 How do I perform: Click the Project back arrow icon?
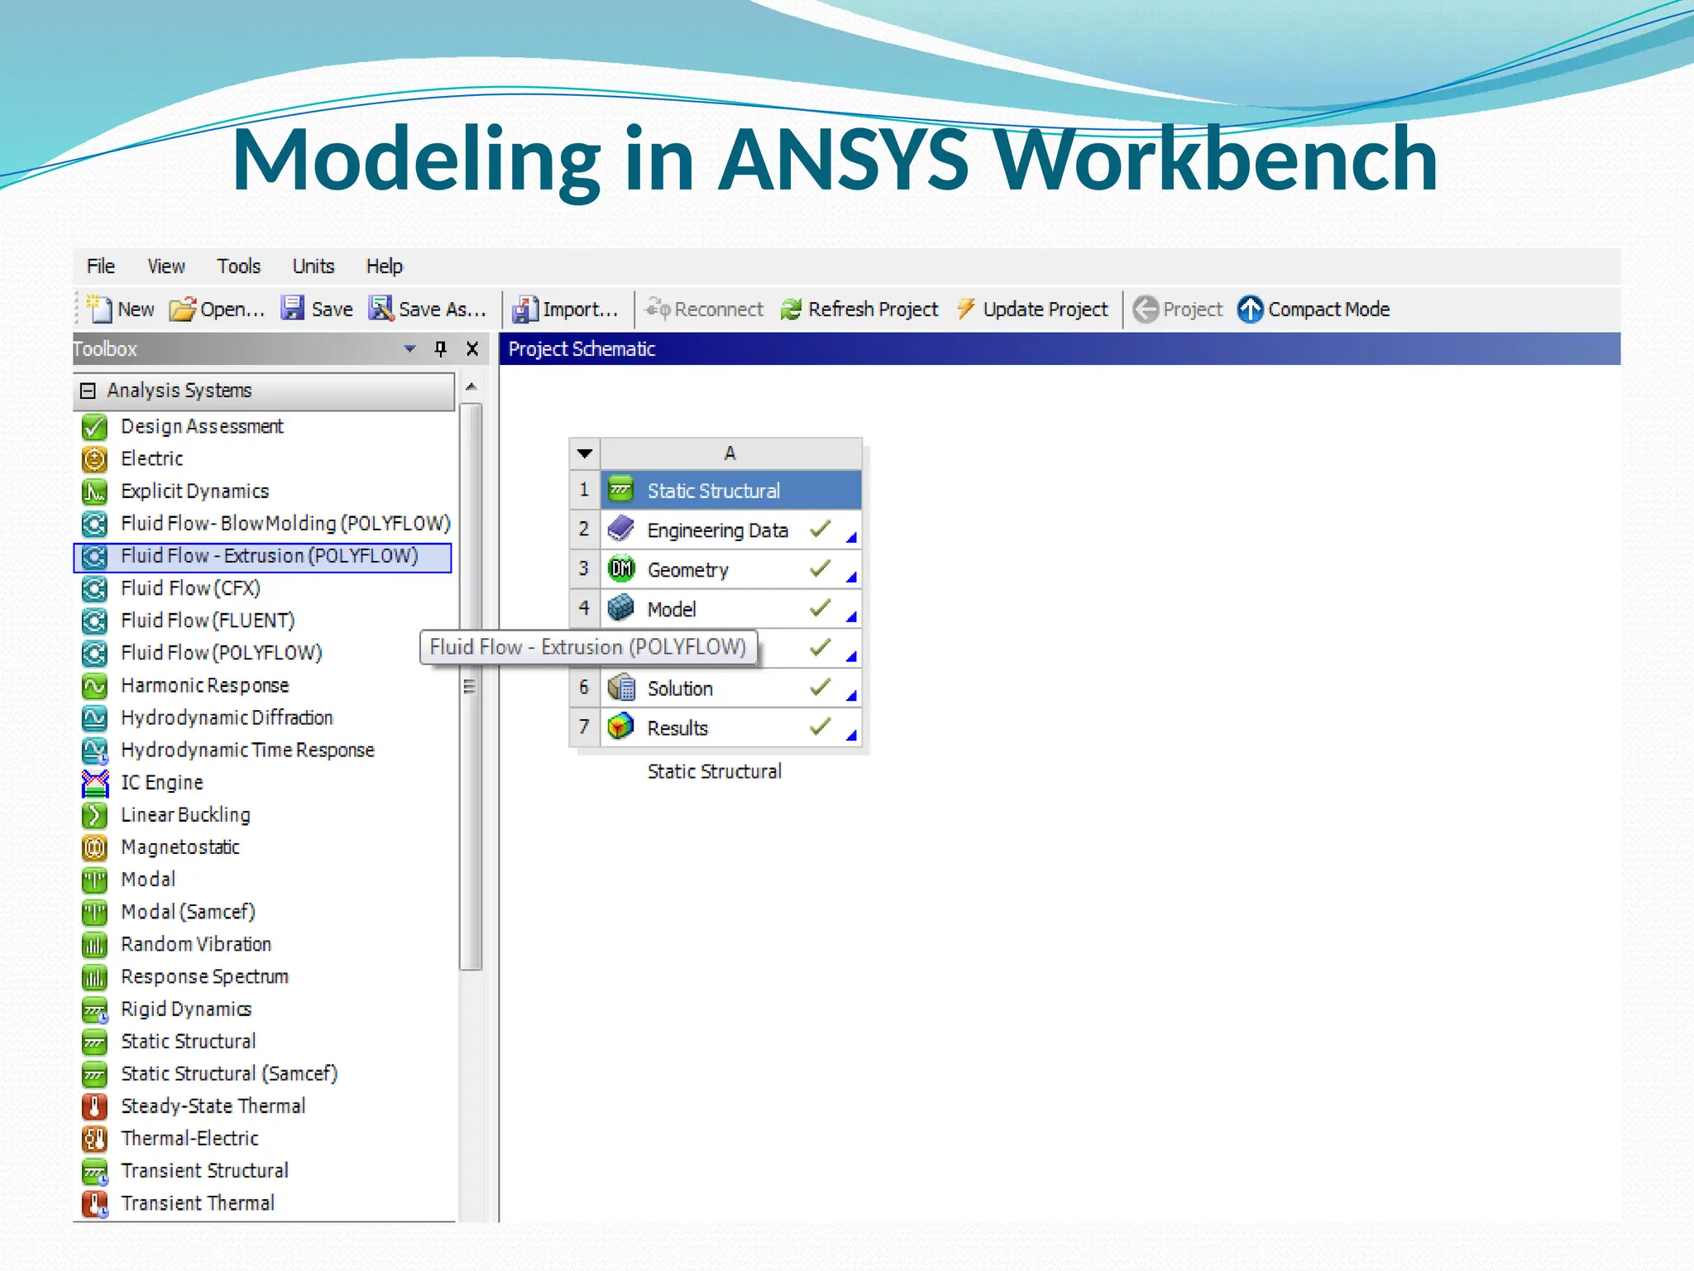tap(1146, 309)
